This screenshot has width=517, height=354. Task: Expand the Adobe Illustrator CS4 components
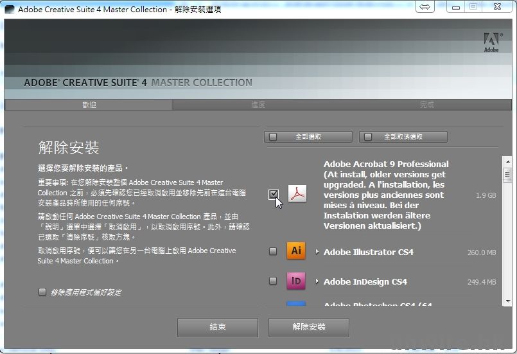pyautogui.click(x=317, y=252)
